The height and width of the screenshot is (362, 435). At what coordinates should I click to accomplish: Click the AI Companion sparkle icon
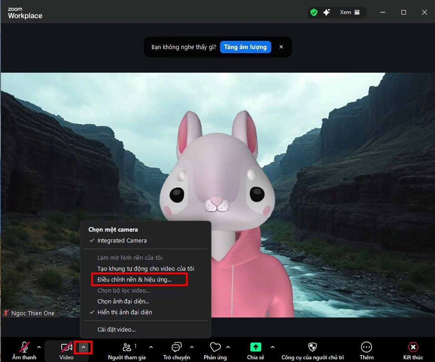click(326, 12)
